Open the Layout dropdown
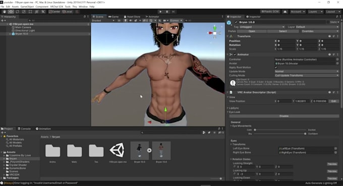This screenshot has height=186, width=343. point(333,12)
